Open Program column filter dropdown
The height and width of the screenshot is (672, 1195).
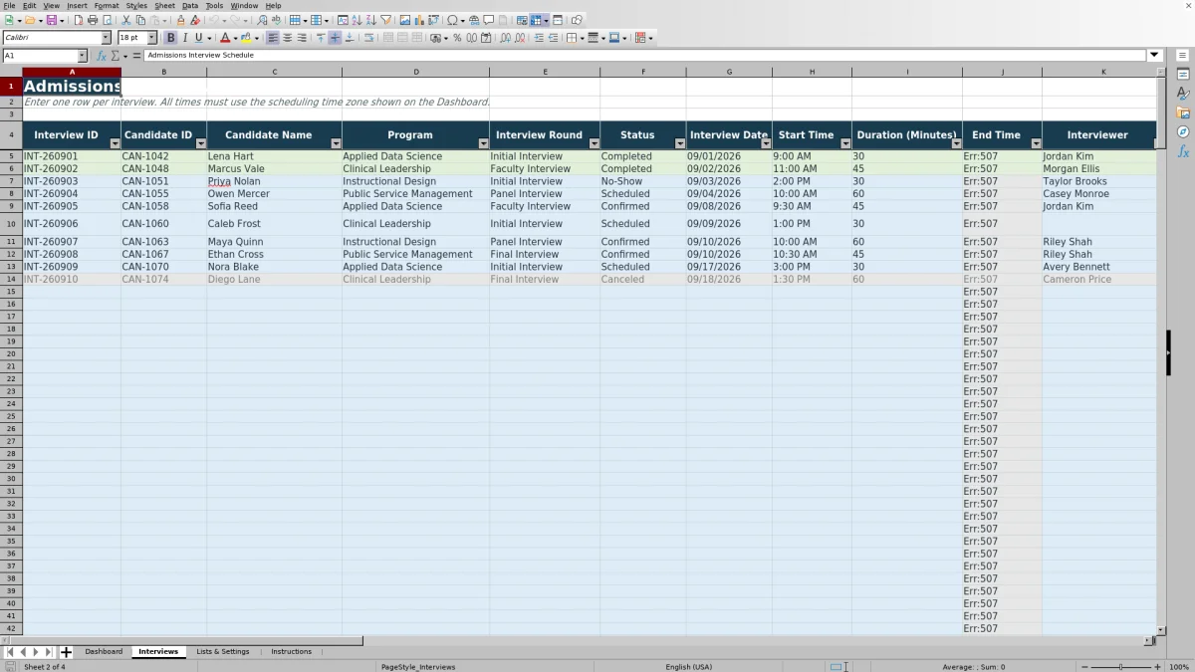pyautogui.click(x=484, y=143)
